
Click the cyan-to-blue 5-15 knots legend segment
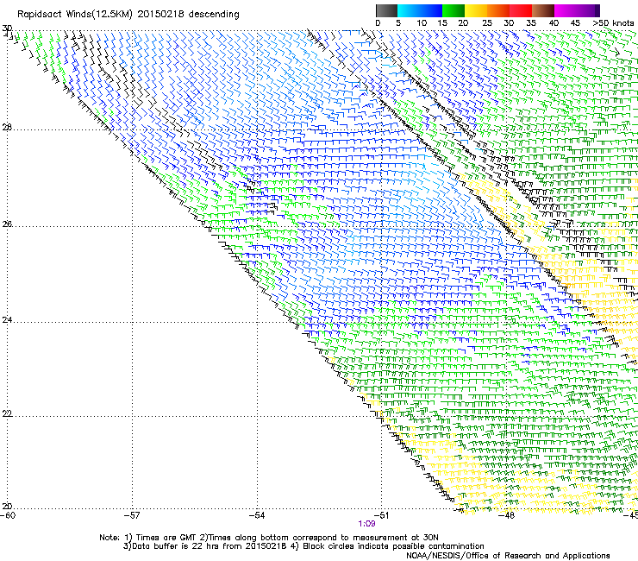click(420, 10)
